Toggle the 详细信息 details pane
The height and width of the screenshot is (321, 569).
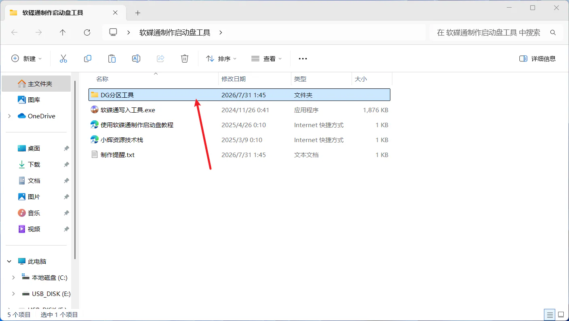tap(537, 59)
